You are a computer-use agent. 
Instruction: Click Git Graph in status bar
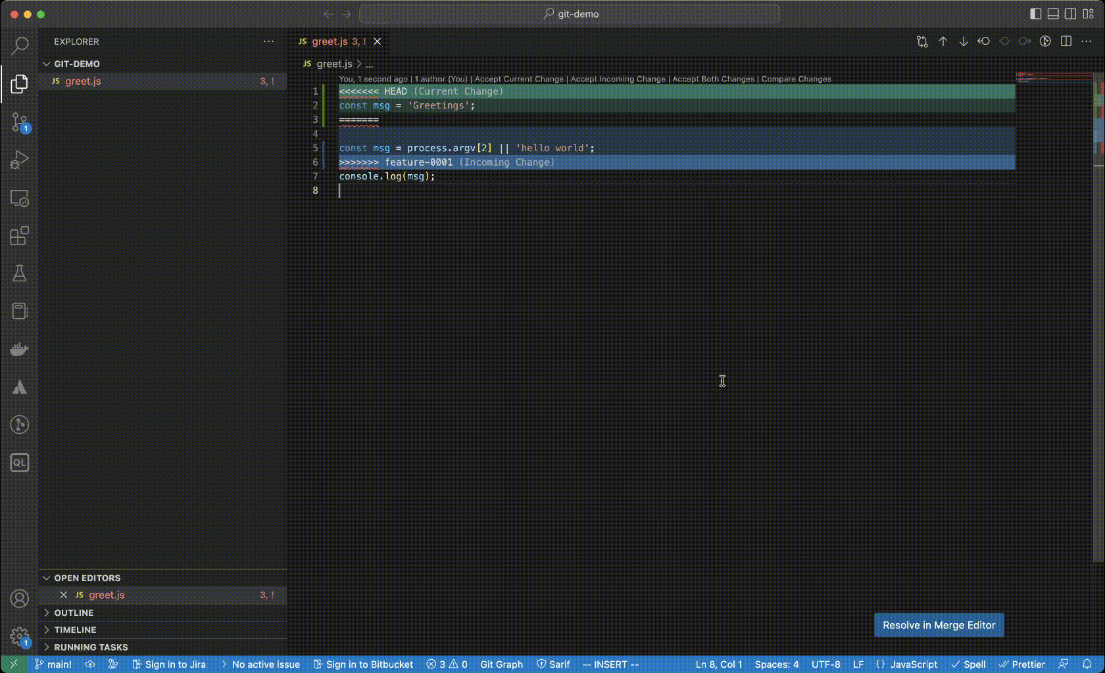pyautogui.click(x=501, y=664)
